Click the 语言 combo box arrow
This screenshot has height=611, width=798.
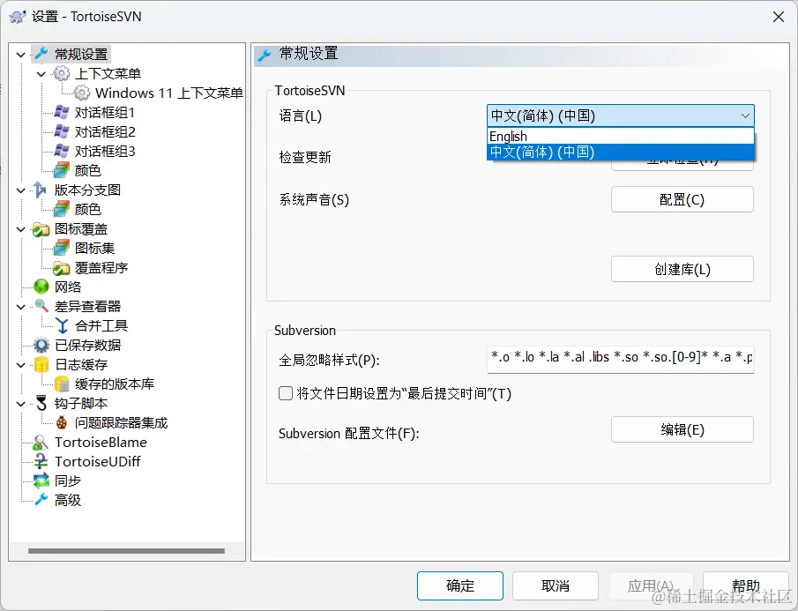point(745,115)
